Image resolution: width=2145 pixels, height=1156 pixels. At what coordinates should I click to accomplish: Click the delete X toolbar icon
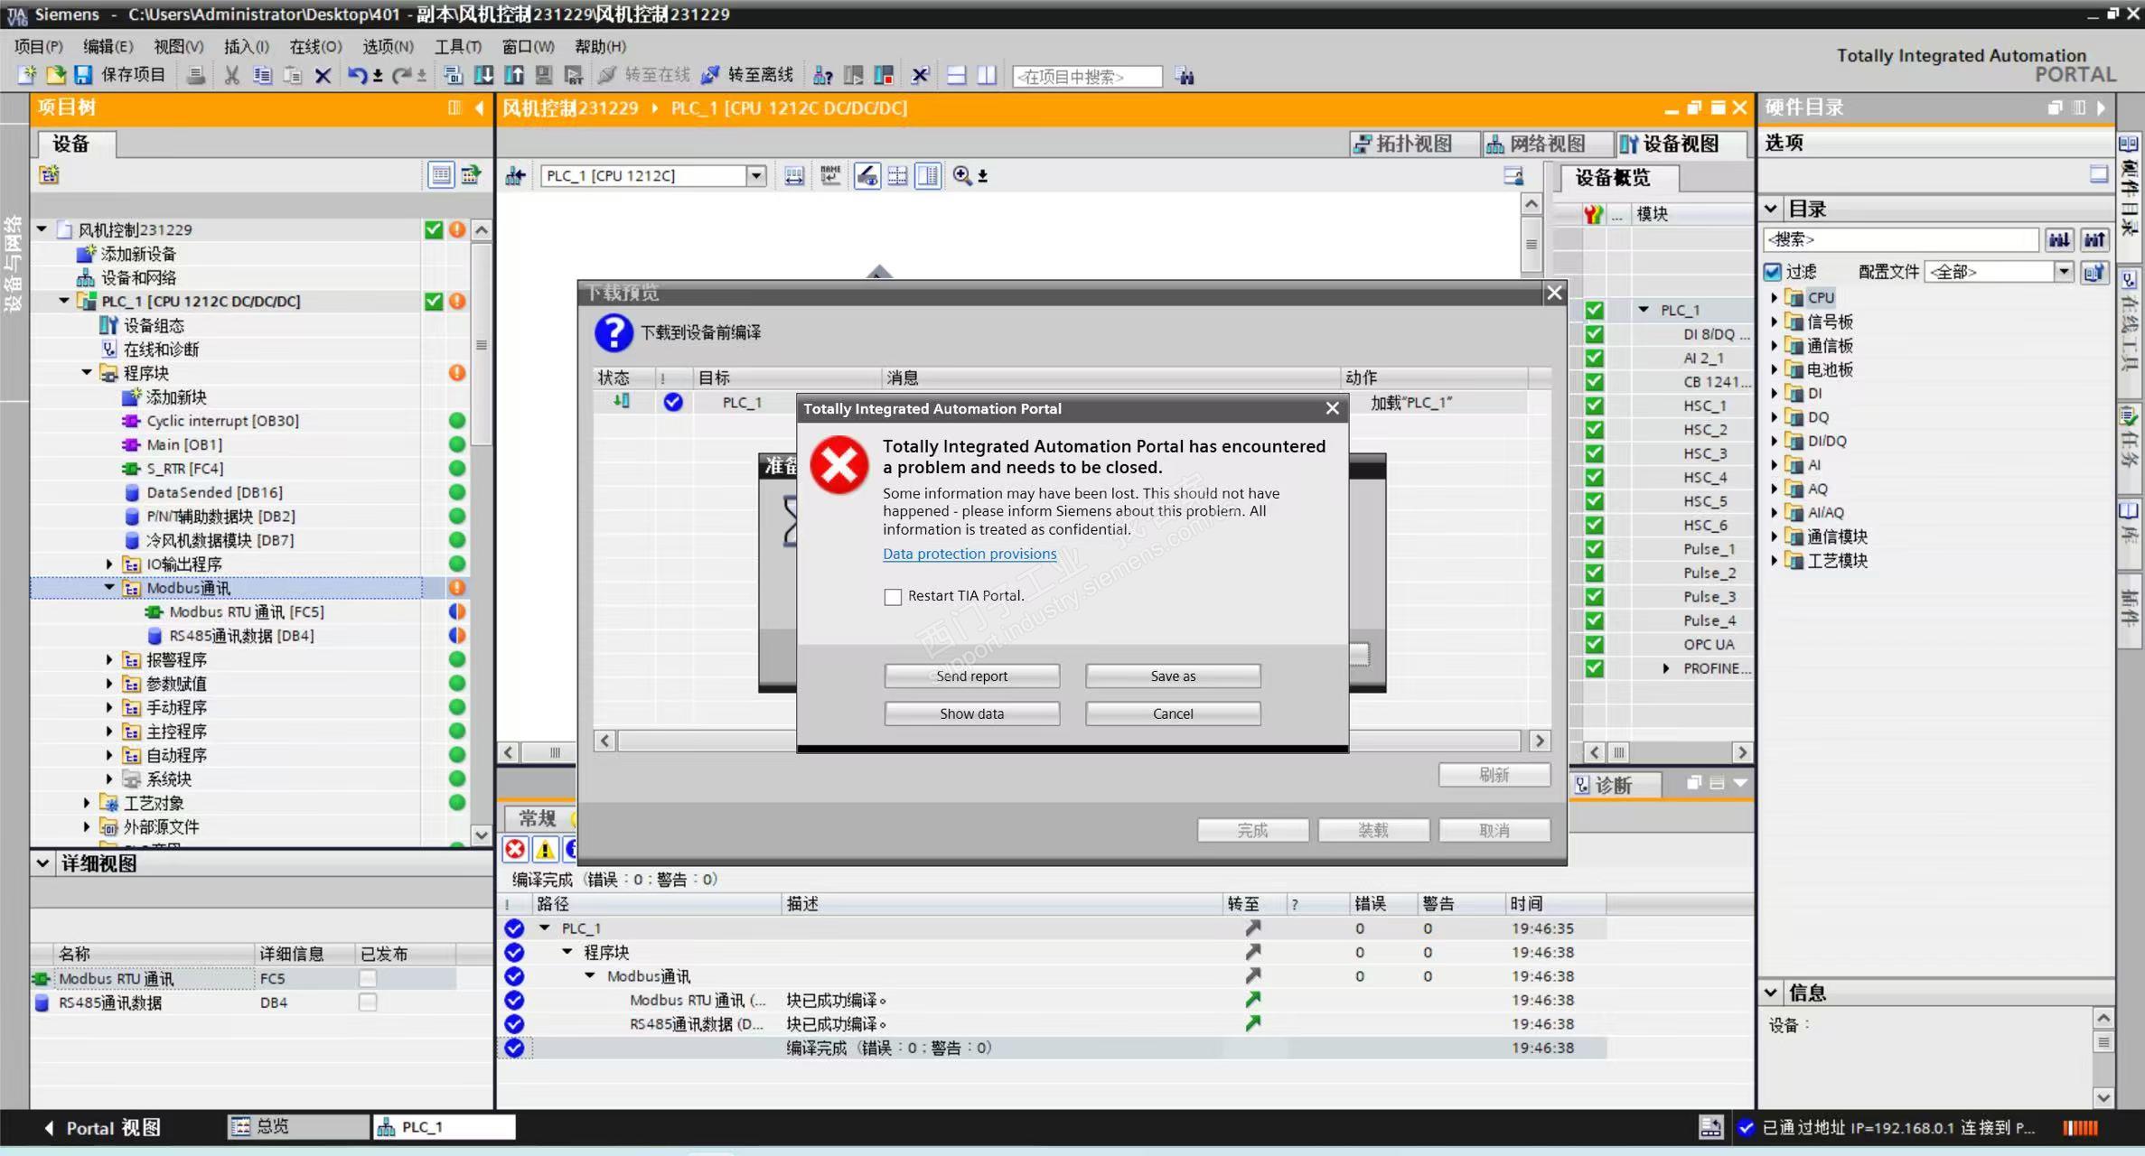(323, 75)
